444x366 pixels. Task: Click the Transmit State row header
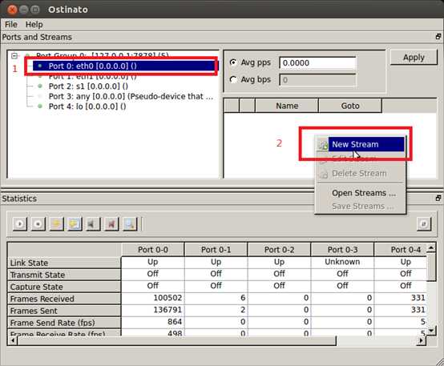tap(64, 275)
